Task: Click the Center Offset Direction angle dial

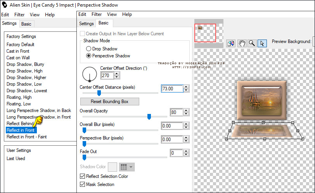Action: tap(90, 74)
